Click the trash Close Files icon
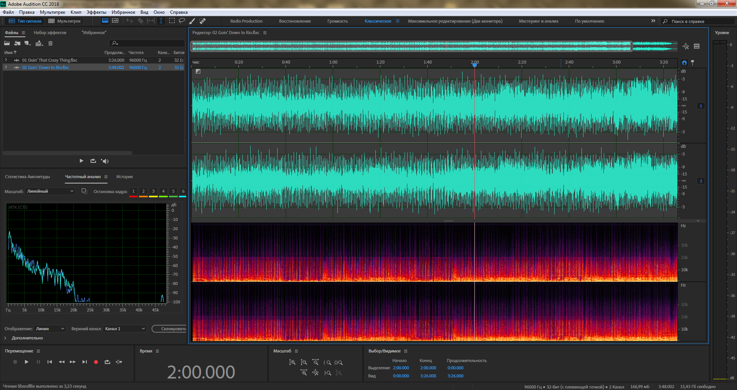The height and width of the screenshot is (390, 737). tap(50, 43)
